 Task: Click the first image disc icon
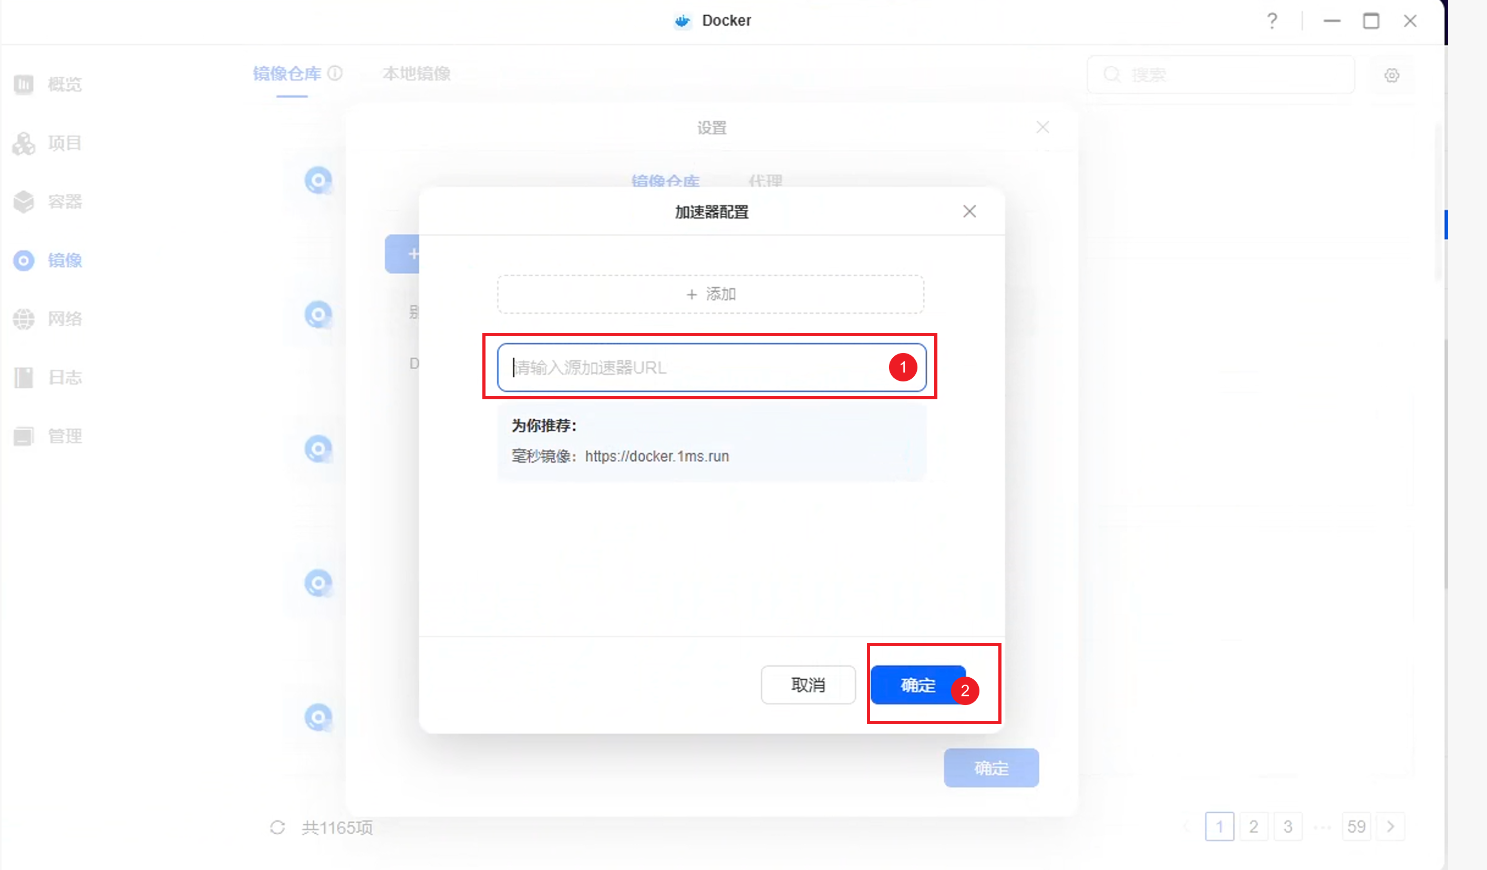tap(318, 180)
